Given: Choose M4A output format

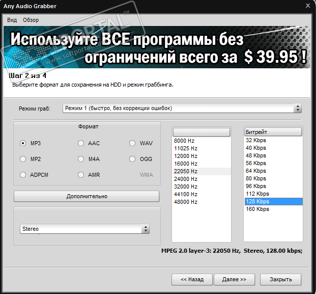Looking at the screenshot, I should click(x=81, y=159).
